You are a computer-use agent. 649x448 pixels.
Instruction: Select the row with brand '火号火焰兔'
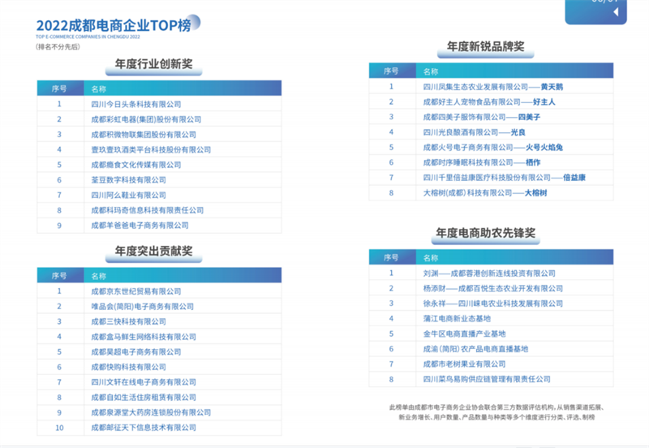[x=492, y=148]
